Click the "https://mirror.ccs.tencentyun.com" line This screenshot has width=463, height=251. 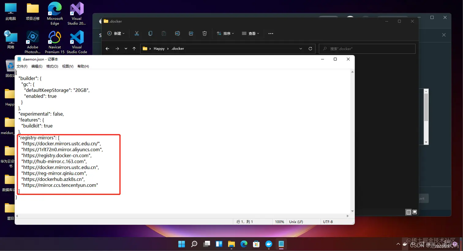pos(60,185)
